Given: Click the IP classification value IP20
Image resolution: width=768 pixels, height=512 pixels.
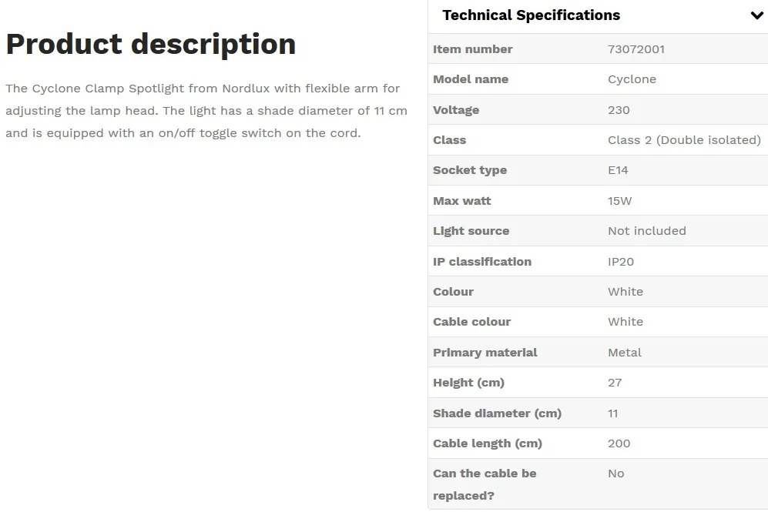Looking at the screenshot, I should point(621,261).
